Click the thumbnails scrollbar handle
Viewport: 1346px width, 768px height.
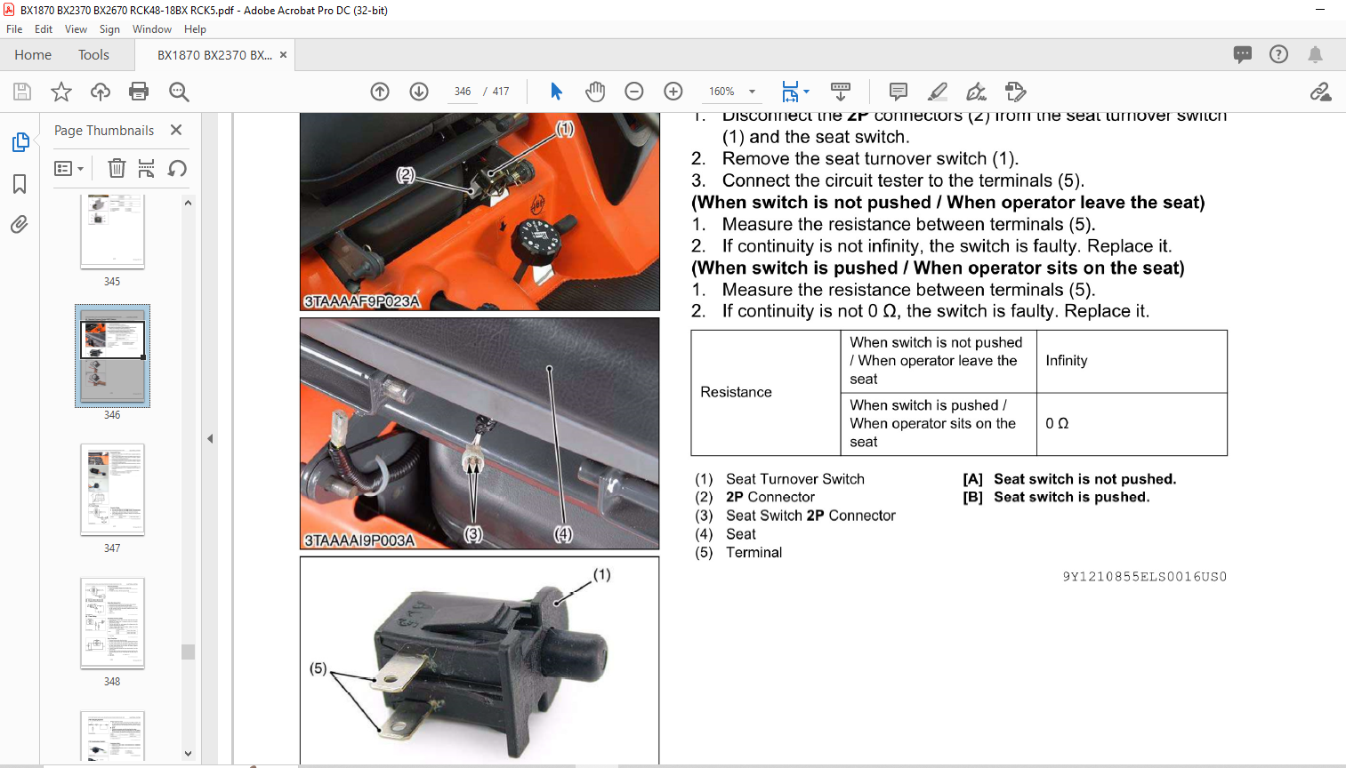point(188,652)
